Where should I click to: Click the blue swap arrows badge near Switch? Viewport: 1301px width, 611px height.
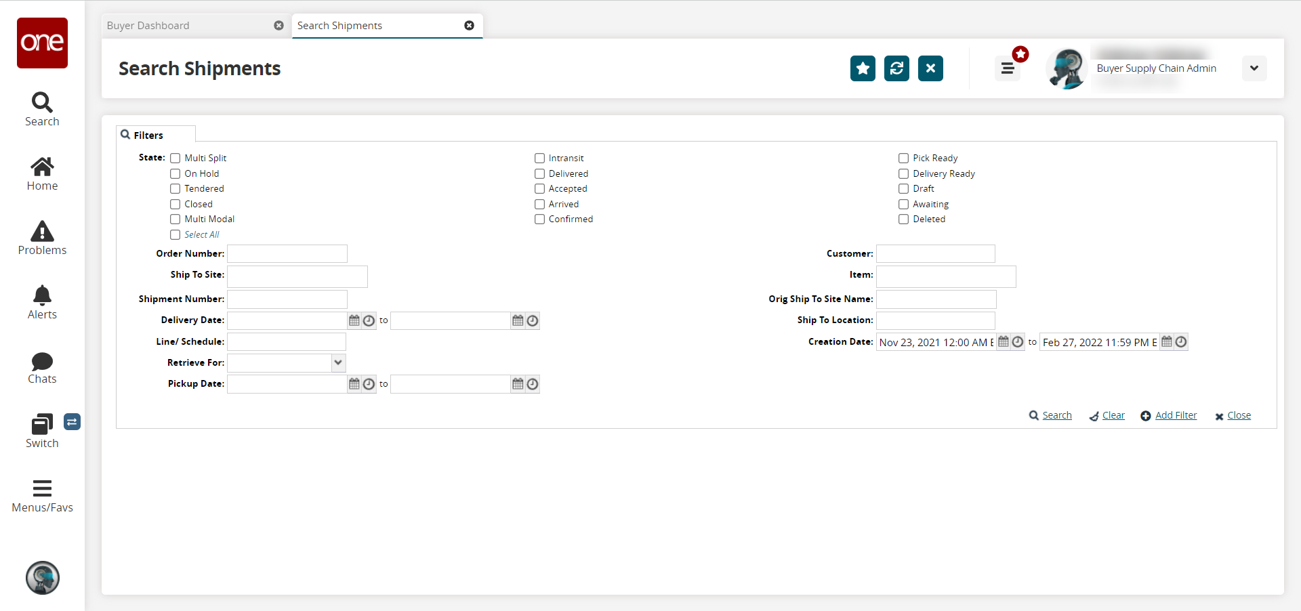(x=72, y=422)
